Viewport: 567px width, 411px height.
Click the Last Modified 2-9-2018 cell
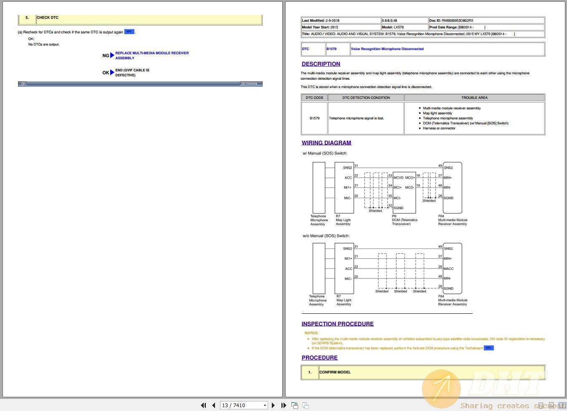click(341, 20)
